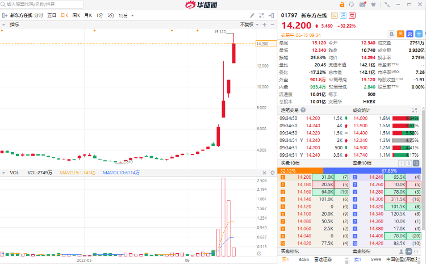Open customer service headset icon
426x264 pixels.
coord(352,5)
